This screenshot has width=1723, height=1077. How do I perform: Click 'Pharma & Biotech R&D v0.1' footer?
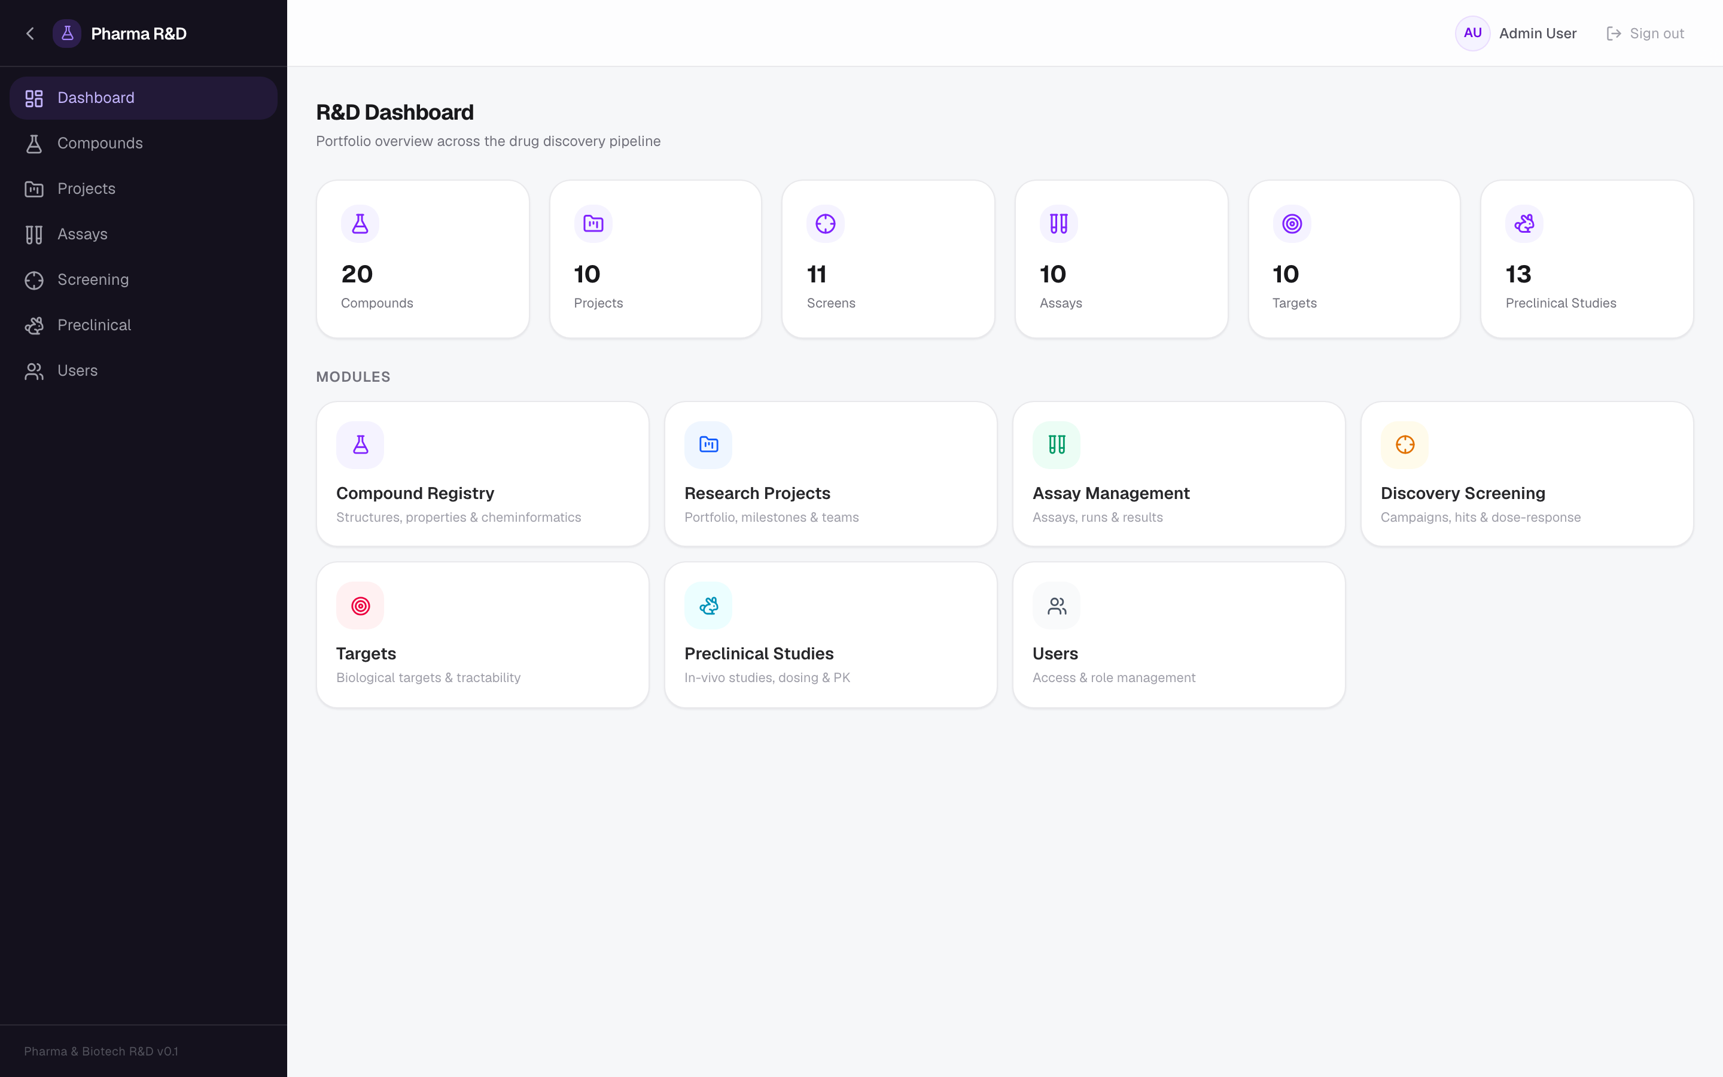[x=101, y=1051]
